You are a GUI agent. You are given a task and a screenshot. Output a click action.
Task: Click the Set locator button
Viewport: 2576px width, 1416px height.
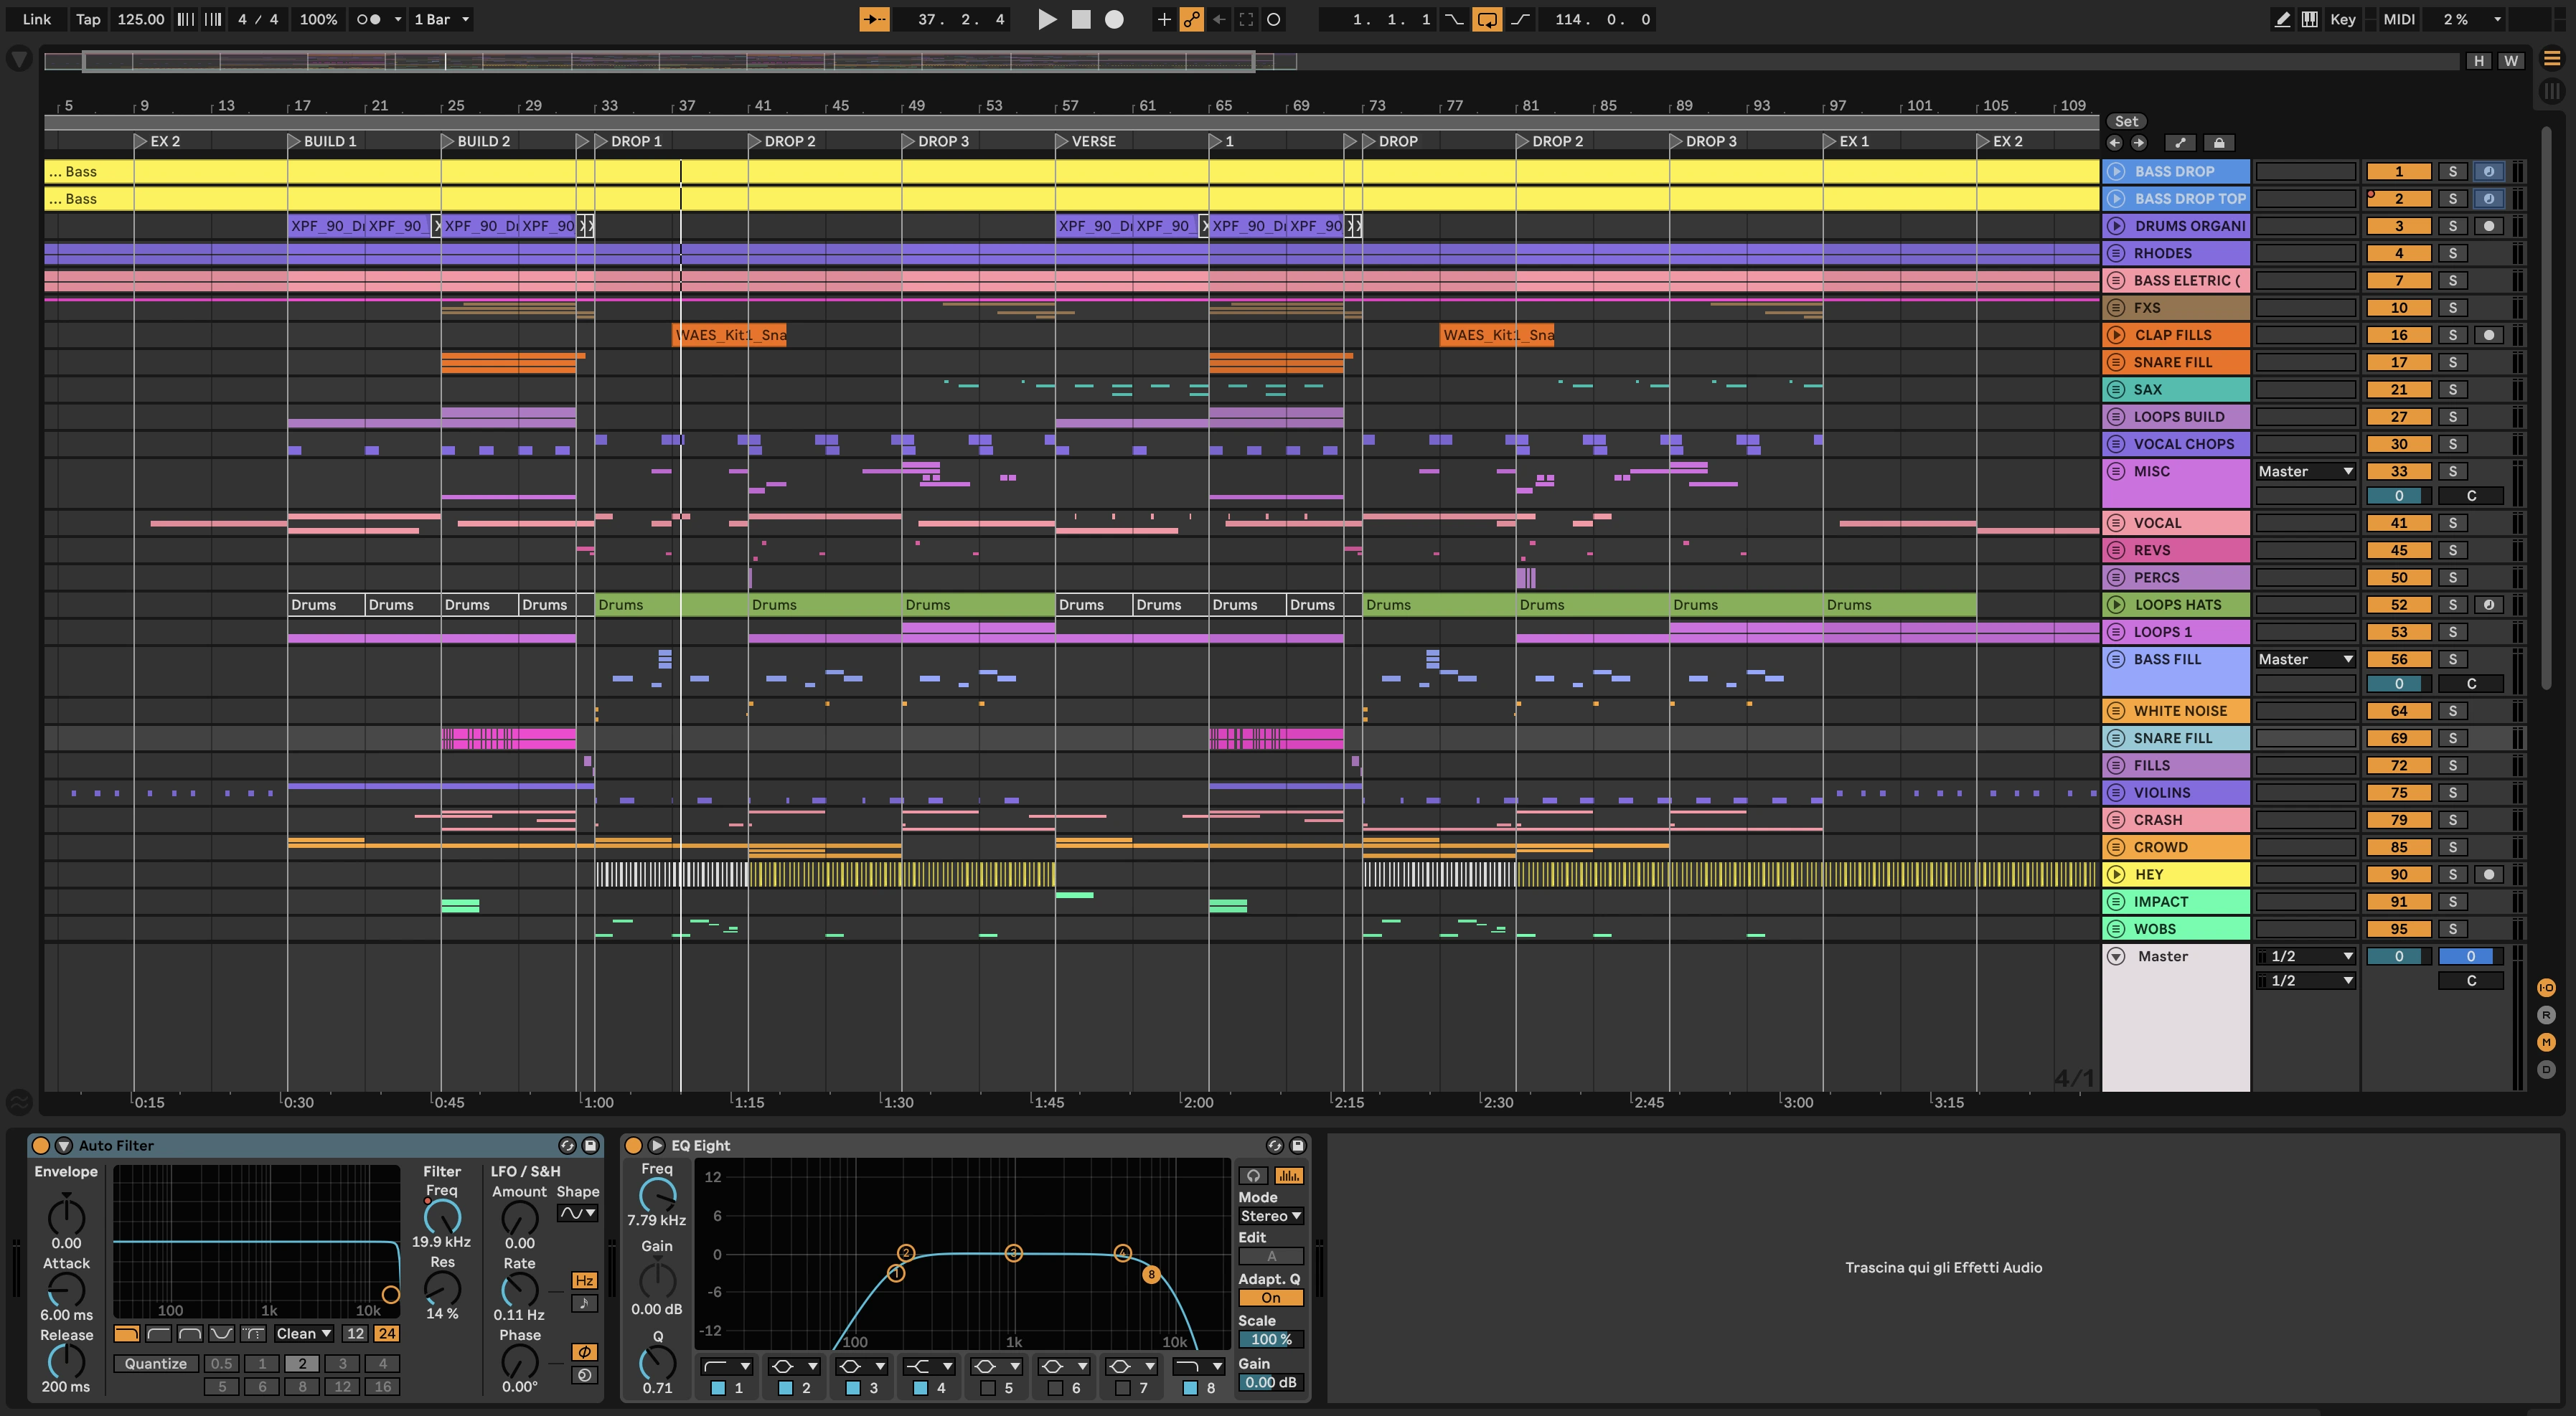[2126, 121]
